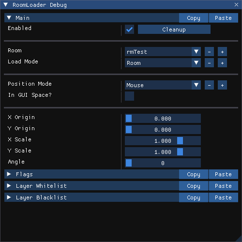Copy the Flags settings
The image size is (242, 242).
click(194, 174)
